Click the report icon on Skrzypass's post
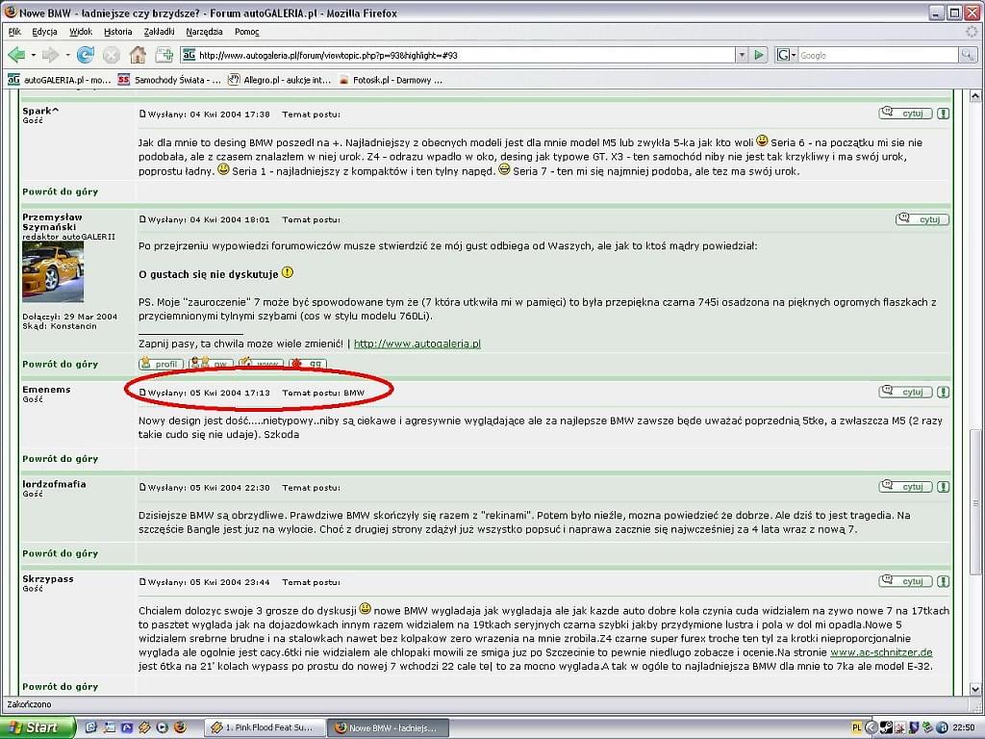Viewport: 985px width, 739px height. pyautogui.click(x=943, y=582)
